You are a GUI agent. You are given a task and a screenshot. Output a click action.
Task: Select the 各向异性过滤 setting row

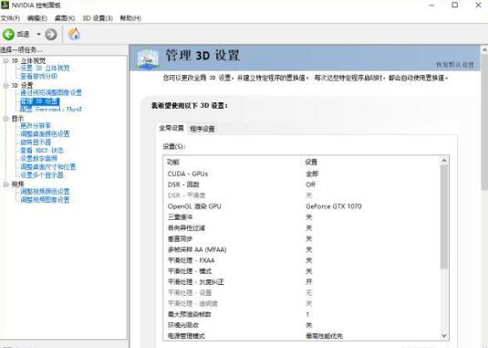pos(302,227)
